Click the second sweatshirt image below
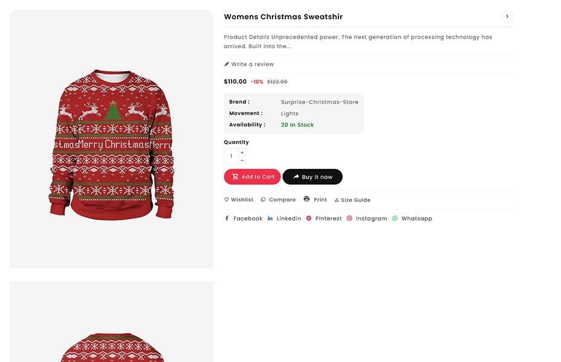561x362 pixels. [x=112, y=326]
